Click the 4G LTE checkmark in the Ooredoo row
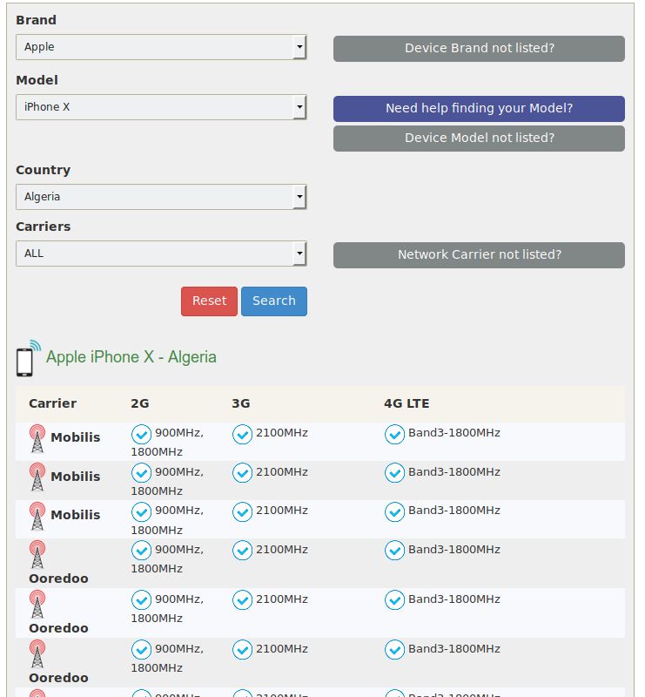Image resolution: width=645 pixels, height=697 pixels. point(394,551)
